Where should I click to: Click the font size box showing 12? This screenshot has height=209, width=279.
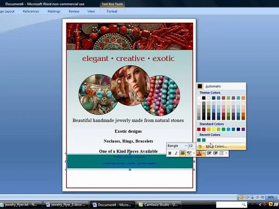point(192,146)
